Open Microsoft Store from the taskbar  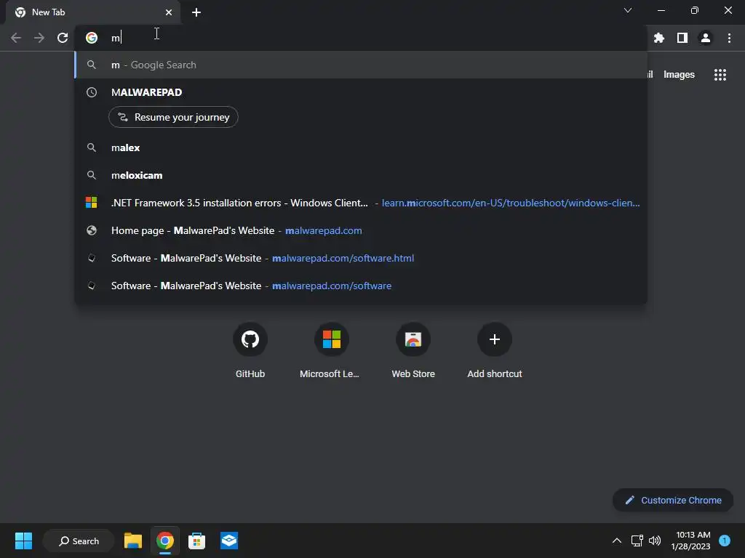196,541
